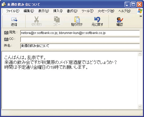The height and width of the screenshot is (117, 144).
Task: Open the ファイル(F) menu
Action: [x=13, y=11]
